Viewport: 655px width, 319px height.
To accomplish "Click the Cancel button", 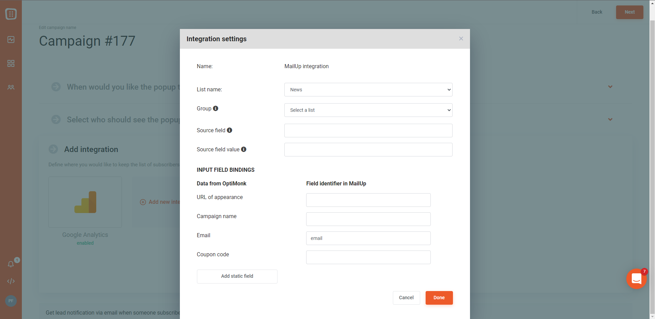I will (406, 298).
